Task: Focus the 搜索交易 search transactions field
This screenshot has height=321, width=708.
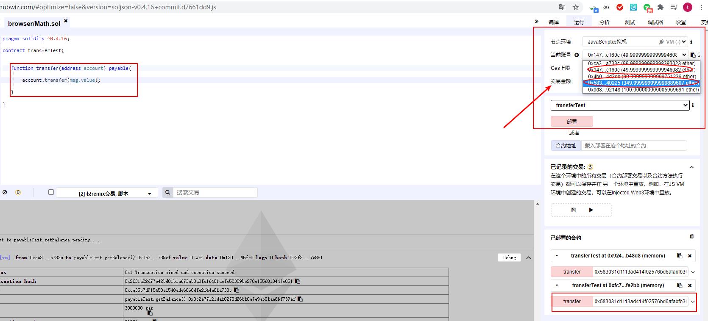Action: pos(215,192)
